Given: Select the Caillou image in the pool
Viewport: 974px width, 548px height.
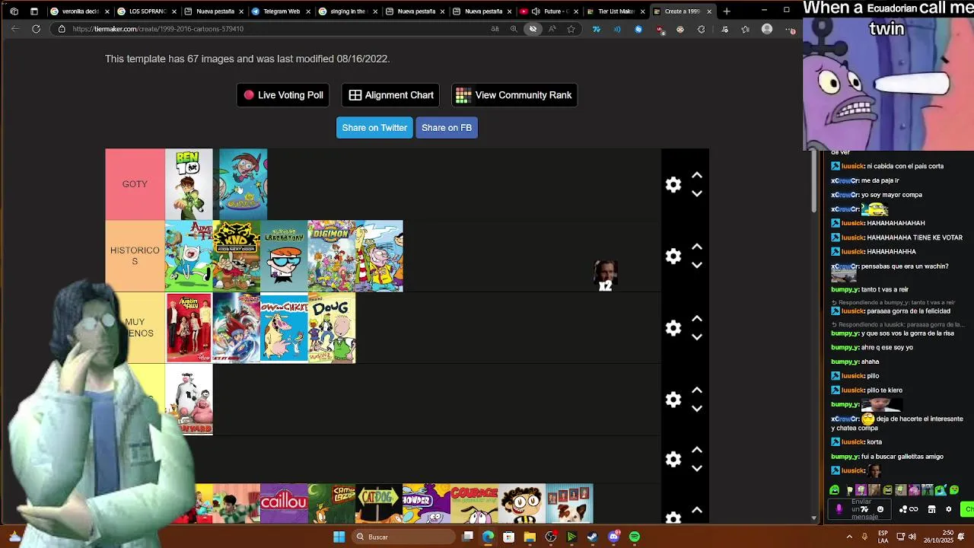Looking at the screenshot, I should pyautogui.click(x=284, y=503).
